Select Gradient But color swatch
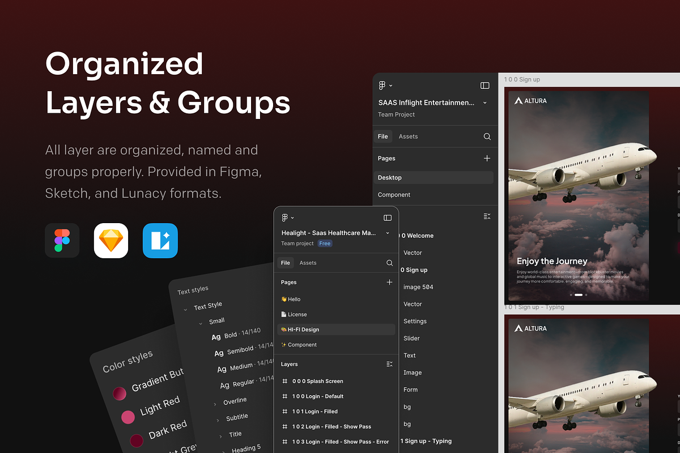The height and width of the screenshot is (453, 680). click(119, 394)
